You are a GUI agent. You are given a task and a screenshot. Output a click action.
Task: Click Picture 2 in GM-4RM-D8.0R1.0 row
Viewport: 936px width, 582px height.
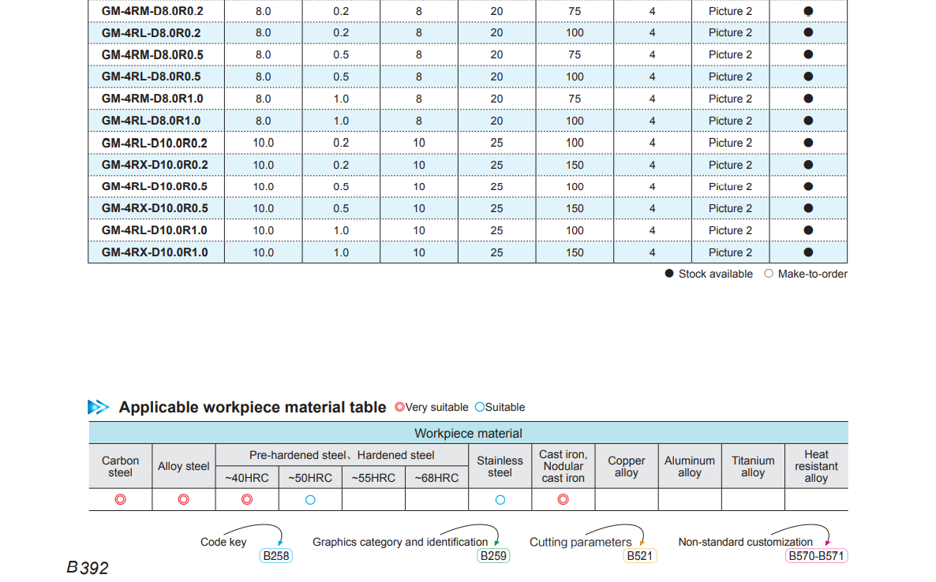coord(730,99)
